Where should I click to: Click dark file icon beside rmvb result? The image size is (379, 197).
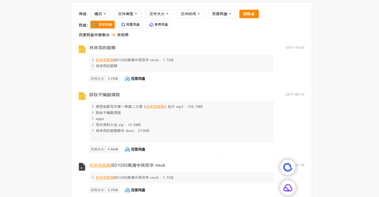[82, 167]
